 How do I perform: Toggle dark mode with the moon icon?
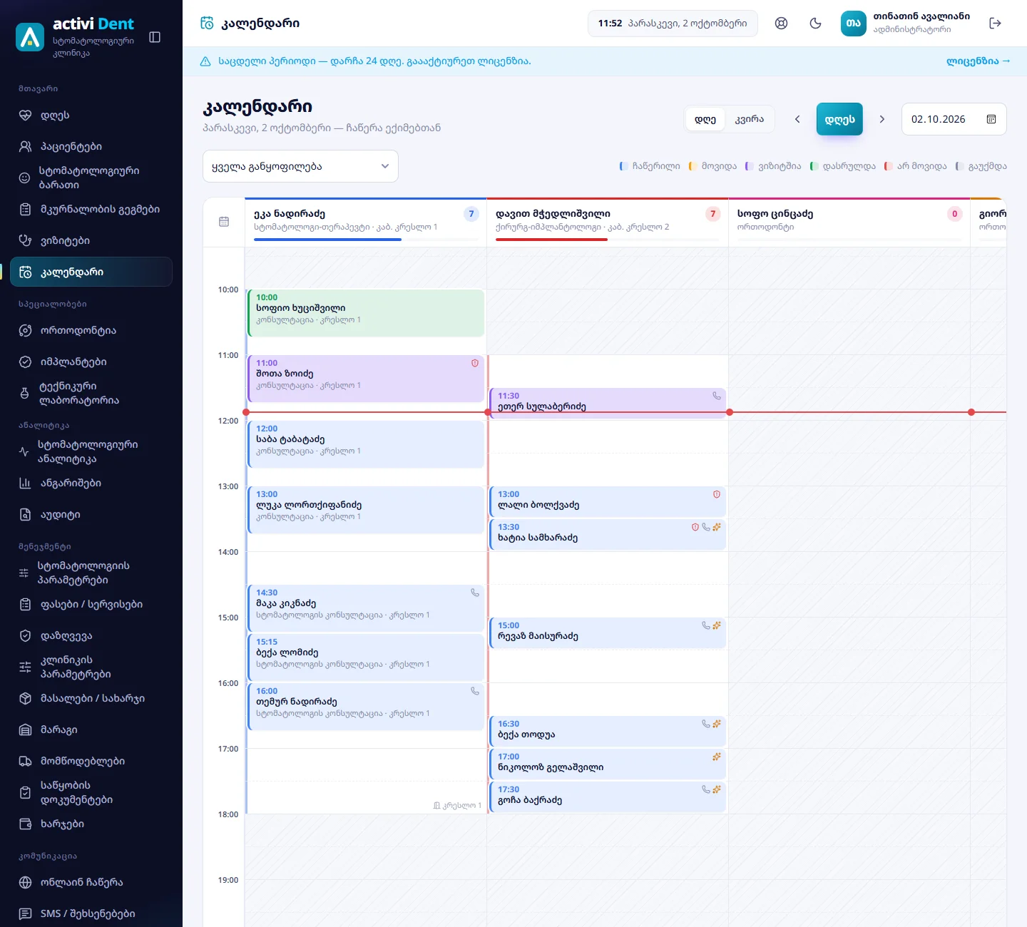(x=816, y=24)
